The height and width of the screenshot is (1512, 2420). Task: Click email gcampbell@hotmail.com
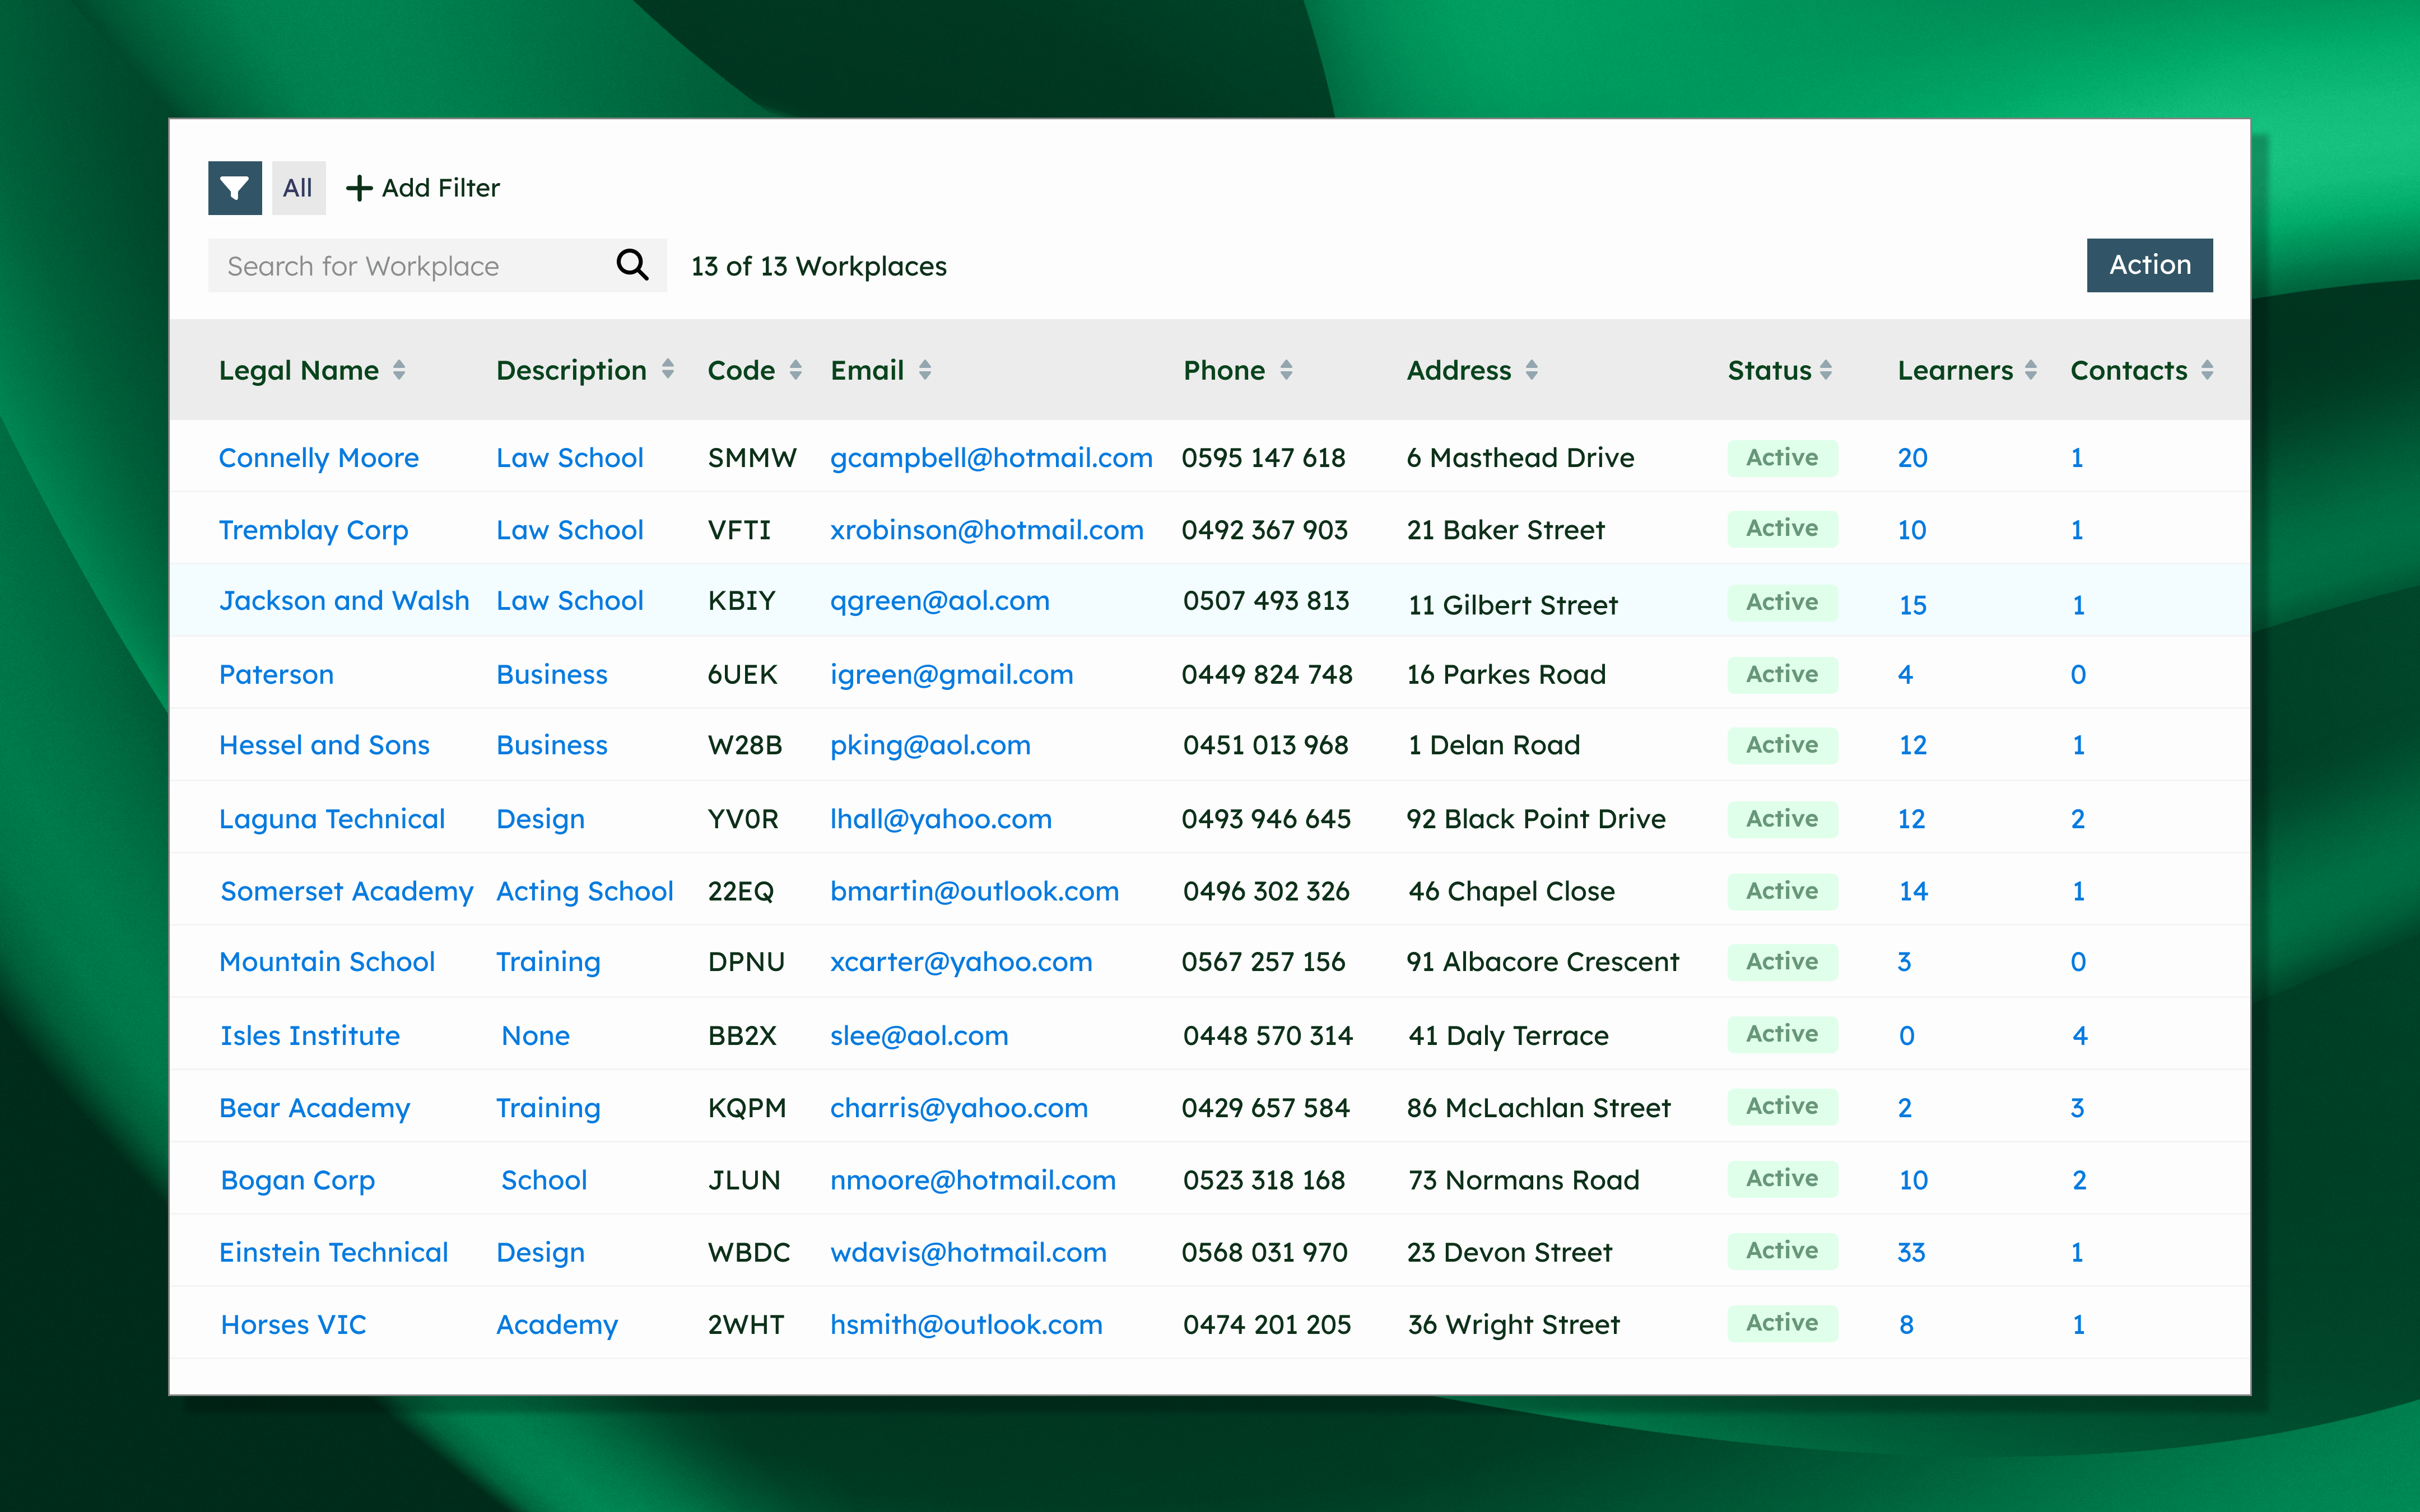click(x=991, y=458)
